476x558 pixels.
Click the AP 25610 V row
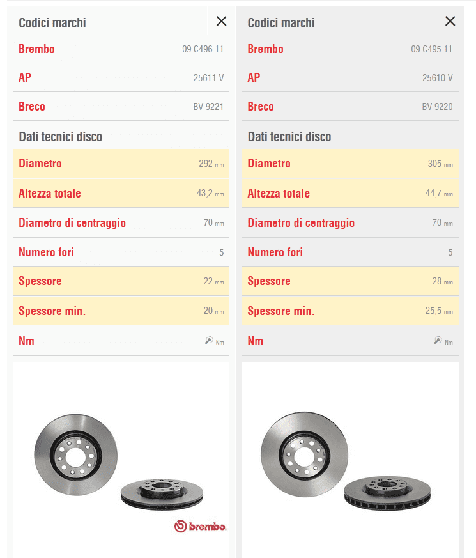tap(350, 77)
